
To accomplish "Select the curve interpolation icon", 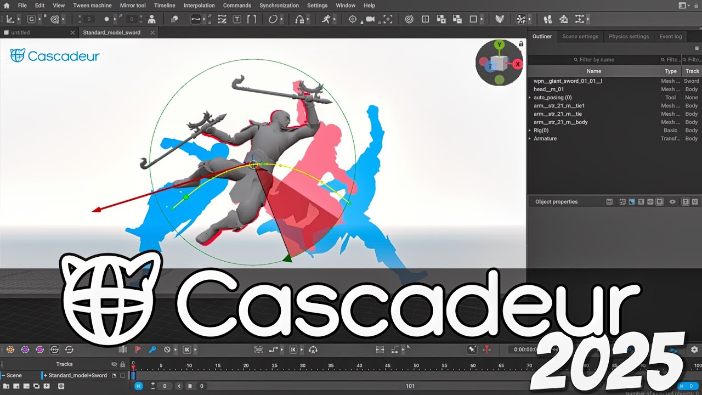I will pos(196,19).
